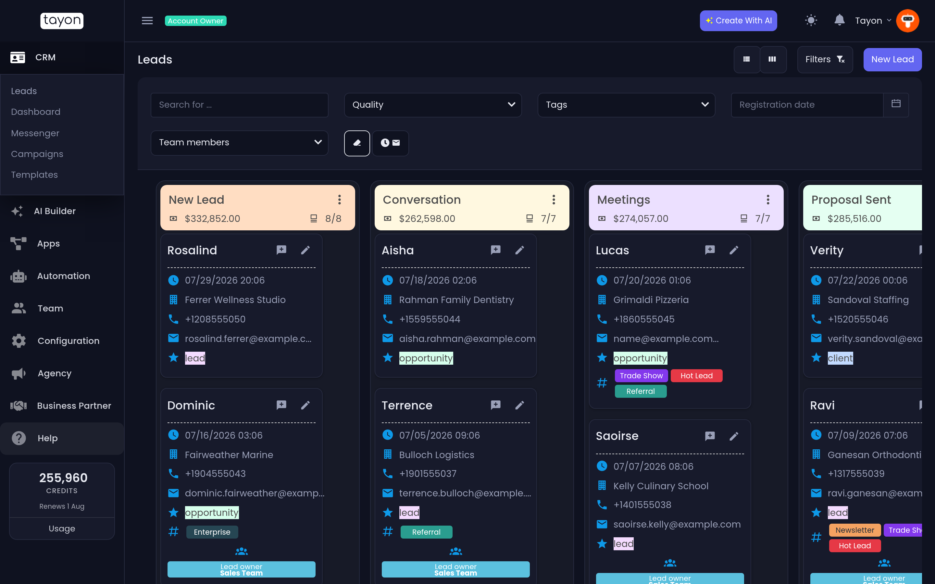Add a note to Lucas's card
Viewport: 935px width, 584px height.
pyautogui.click(x=710, y=250)
